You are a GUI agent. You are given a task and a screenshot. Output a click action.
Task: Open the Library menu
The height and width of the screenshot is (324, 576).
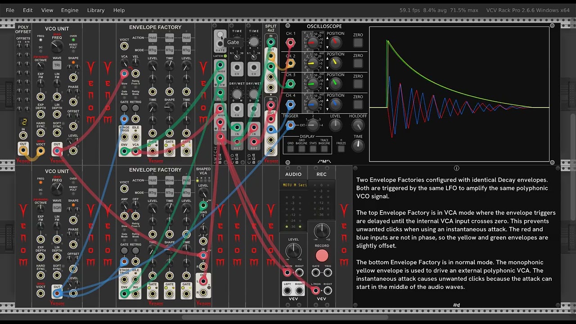pyautogui.click(x=96, y=10)
